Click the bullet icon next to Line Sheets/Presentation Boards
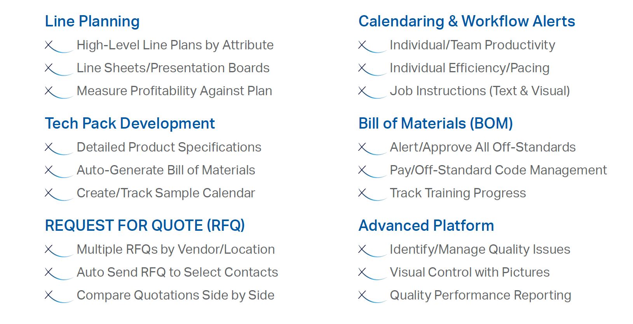This screenshot has width=633, height=324. click(x=59, y=69)
